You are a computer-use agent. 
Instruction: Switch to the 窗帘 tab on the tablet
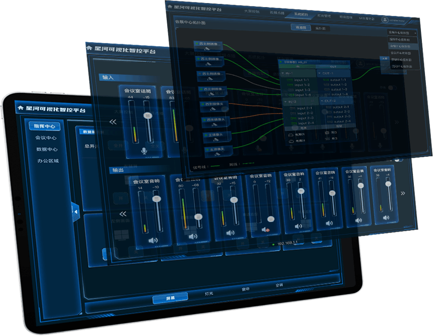246,289
